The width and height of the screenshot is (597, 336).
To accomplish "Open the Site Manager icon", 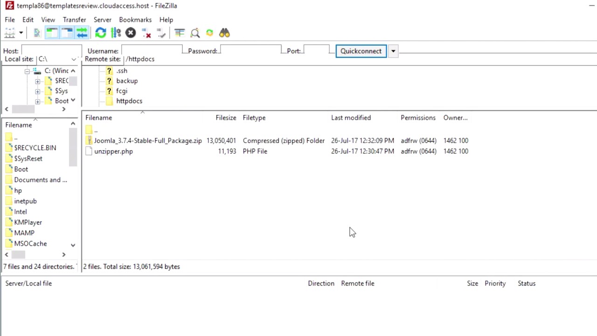I will [10, 33].
